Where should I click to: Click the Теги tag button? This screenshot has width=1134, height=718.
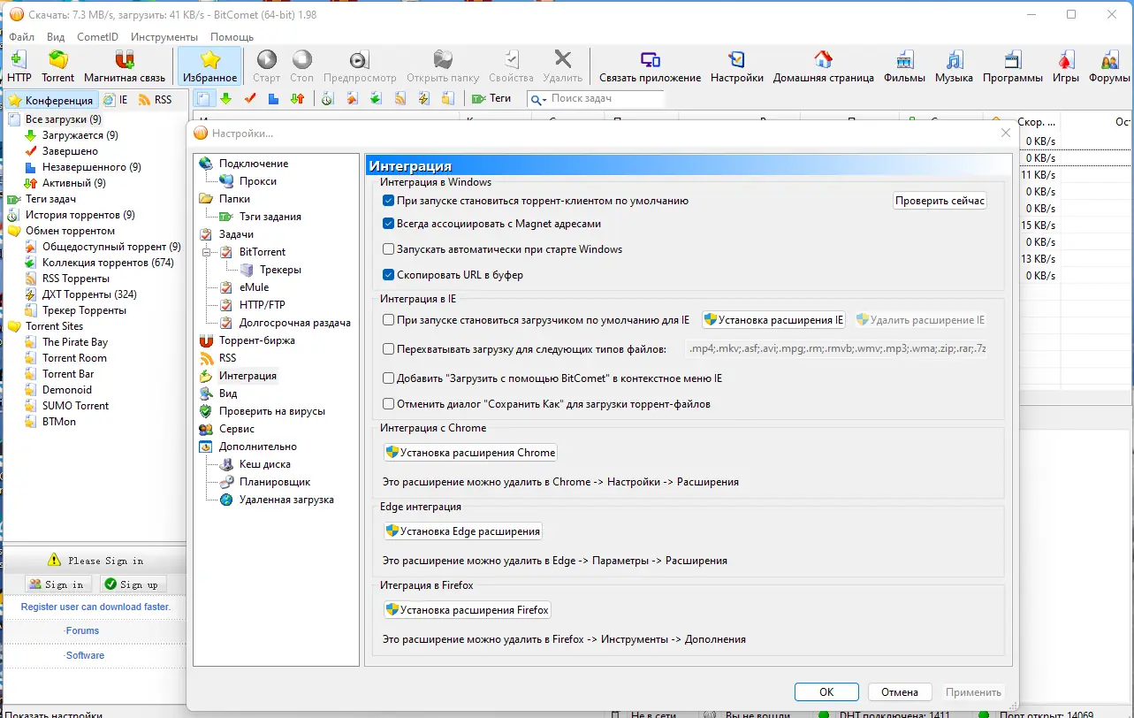pyautogui.click(x=491, y=99)
